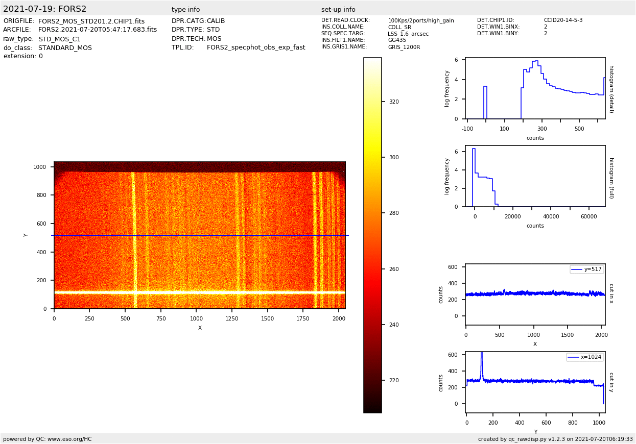The width and height of the screenshot is (636, 444).
Task: Open the histogram (detail) plot
Action: coord(535,89)
